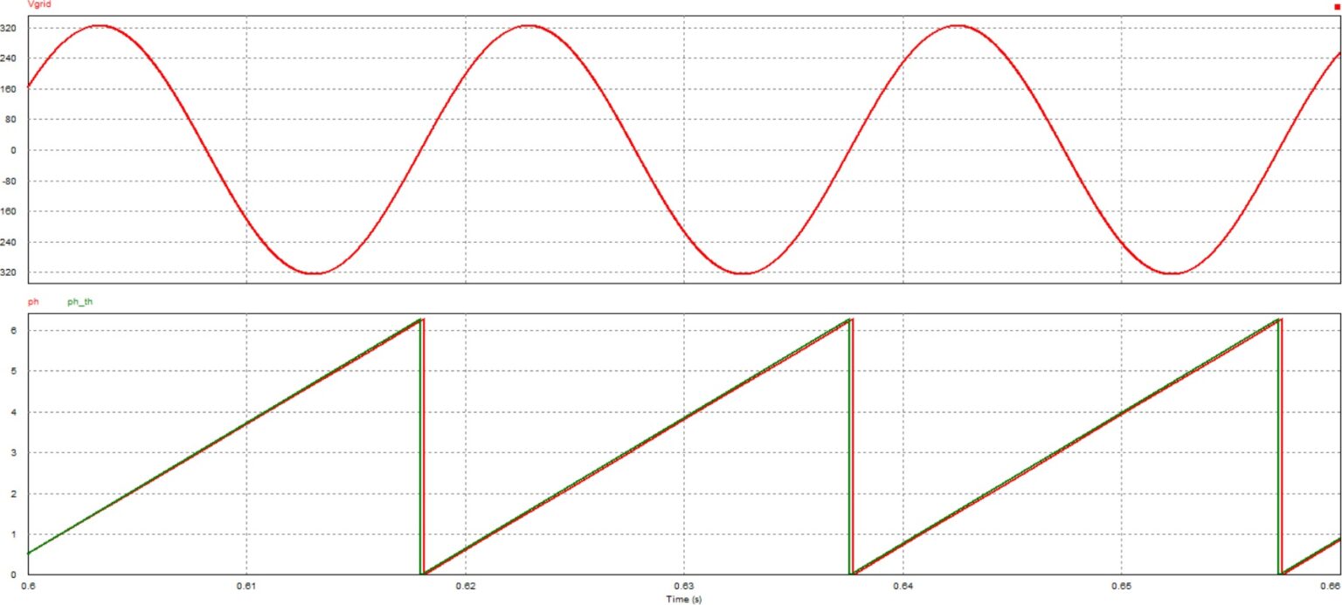
Task: Select the red ph trace label
Action: click(x=33, y=302)
